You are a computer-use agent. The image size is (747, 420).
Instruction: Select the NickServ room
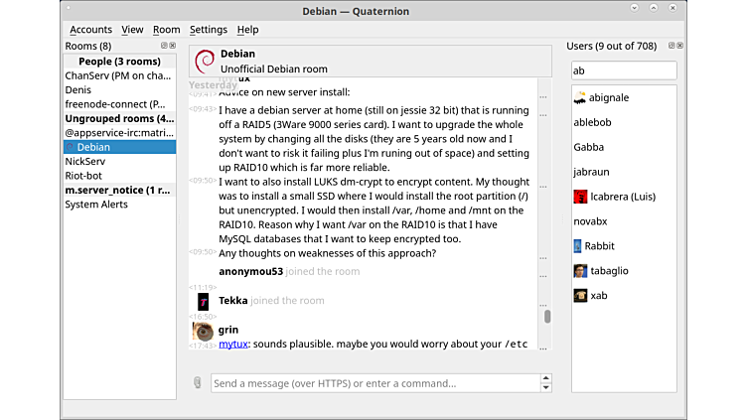[x=85, y=161]
